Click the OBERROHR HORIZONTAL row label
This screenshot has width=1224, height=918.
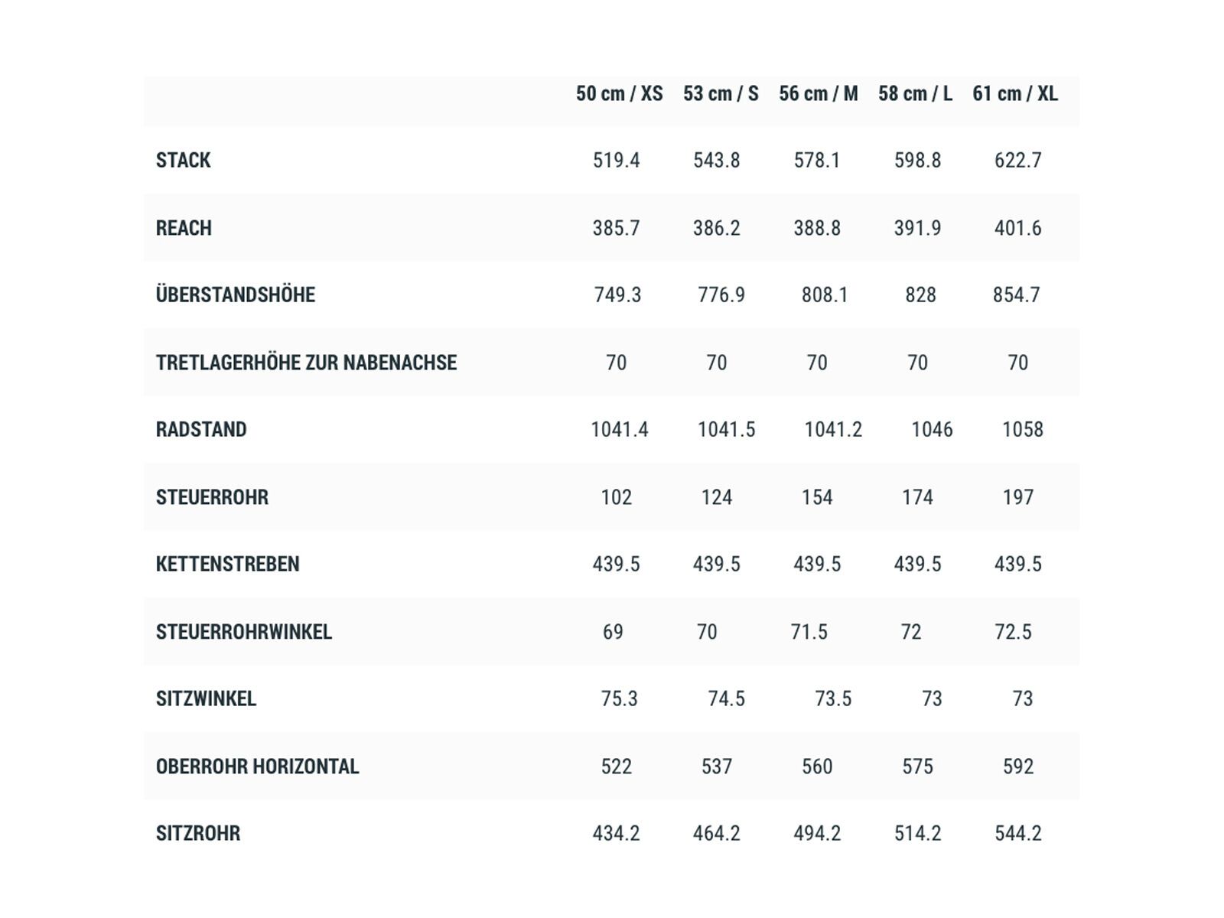(257, 767)
